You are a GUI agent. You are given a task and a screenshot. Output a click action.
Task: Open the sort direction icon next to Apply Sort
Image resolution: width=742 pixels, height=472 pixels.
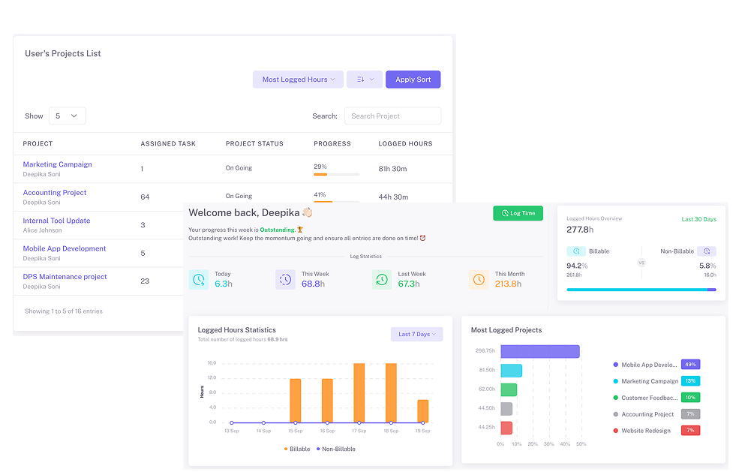tap(365, 79)
